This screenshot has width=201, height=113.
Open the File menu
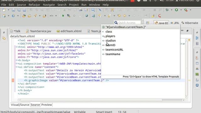pyautogui.click(x=3, y=5)
